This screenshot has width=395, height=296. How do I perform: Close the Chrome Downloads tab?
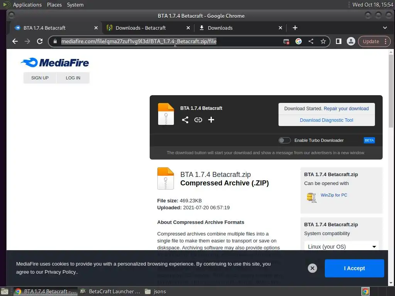pyautogui.click(x=280, y=28)
